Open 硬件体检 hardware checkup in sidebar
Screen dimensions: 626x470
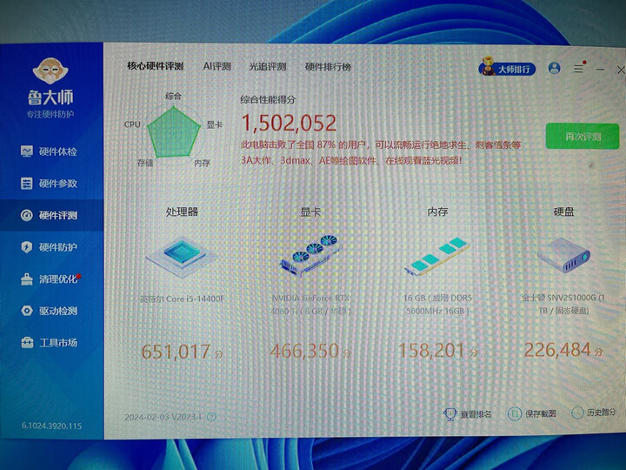click(51, 151)
